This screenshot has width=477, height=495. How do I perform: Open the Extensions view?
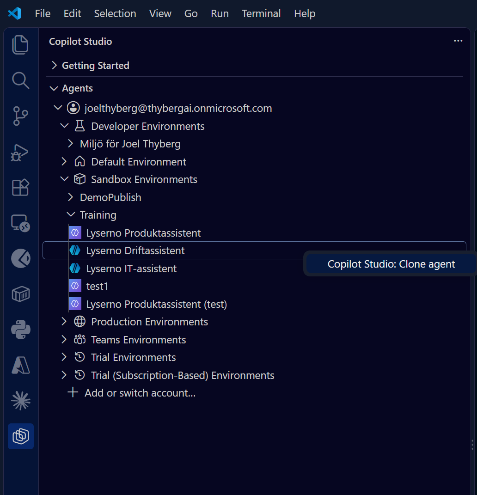click(x=20, y=188)
